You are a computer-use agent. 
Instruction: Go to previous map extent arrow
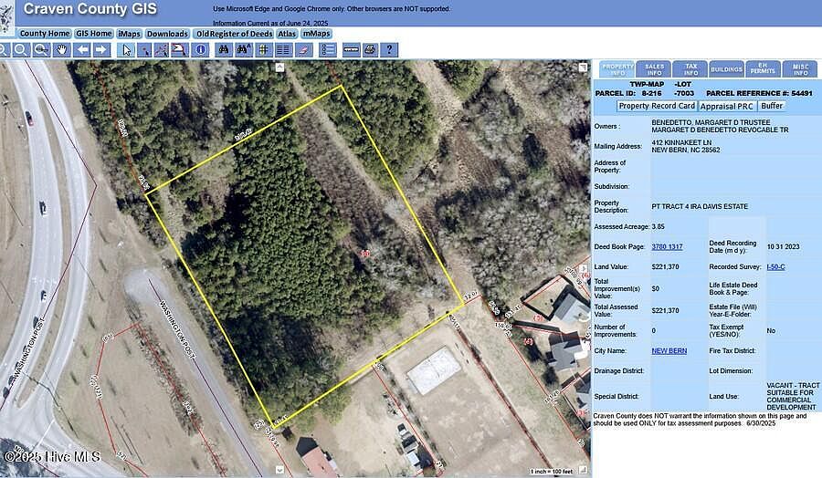click(82, 50)
